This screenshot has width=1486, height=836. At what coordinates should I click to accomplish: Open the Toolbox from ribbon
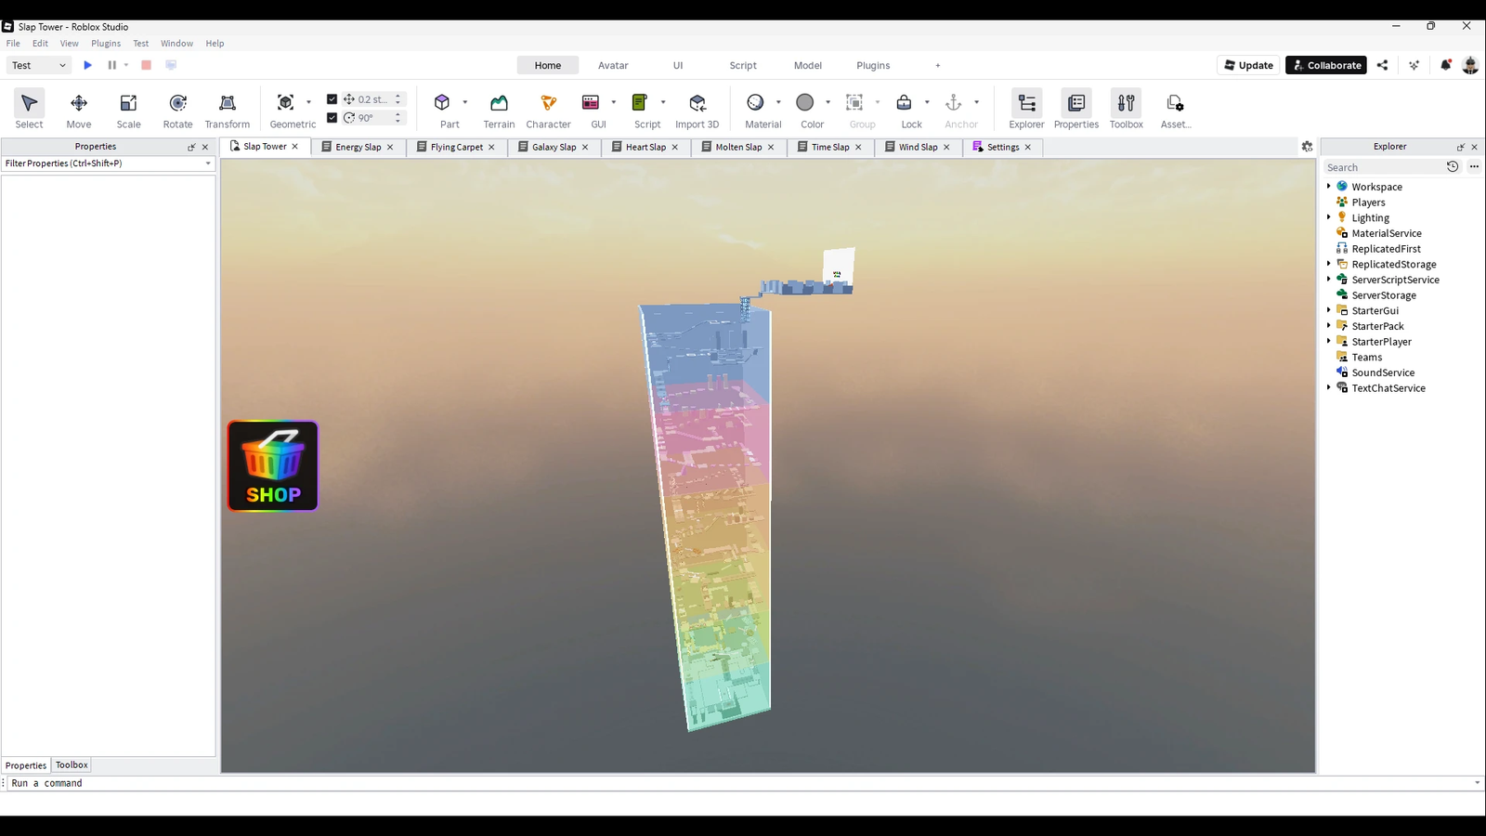1127,110
